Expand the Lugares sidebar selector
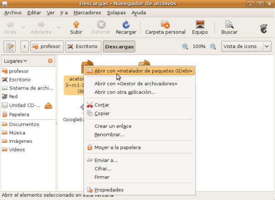The height and width of the screenshot is (200, 275). [x=16, y=61]
